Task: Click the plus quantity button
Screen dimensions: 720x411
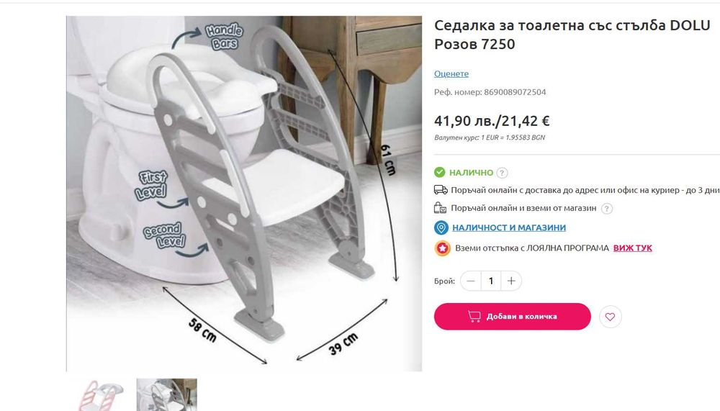Action: 511,281
